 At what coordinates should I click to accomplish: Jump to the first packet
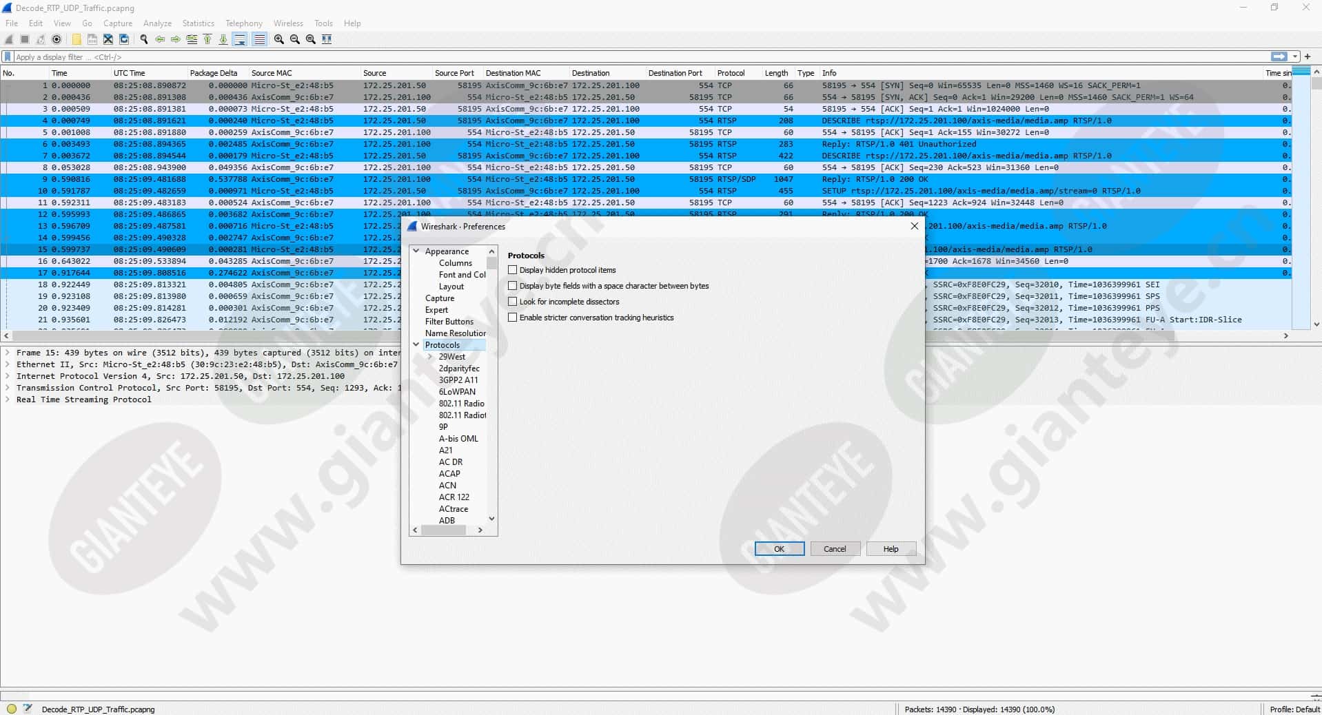[x=207, y=39]
